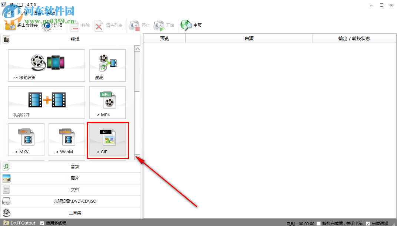
Task: Open the output folder (输出文件夹)
Action: point(21,25)
